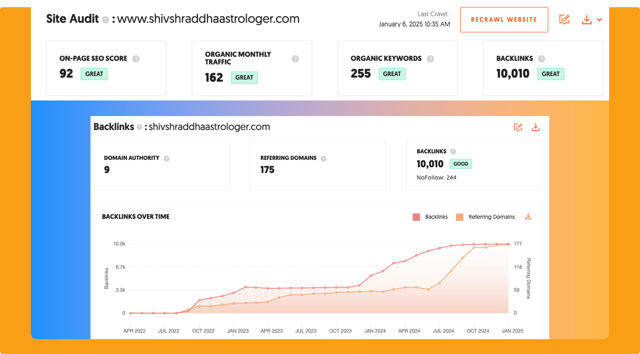Select the Domain Authority value 9
The height and width of the screenshot is (354, 640).
tap(107, 170)
